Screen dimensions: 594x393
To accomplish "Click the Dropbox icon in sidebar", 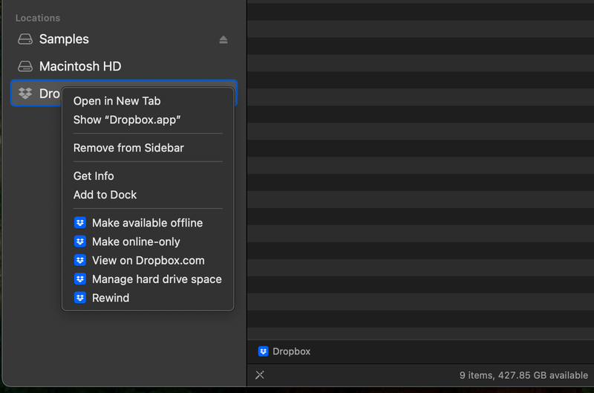I will (x=25, y=94).
